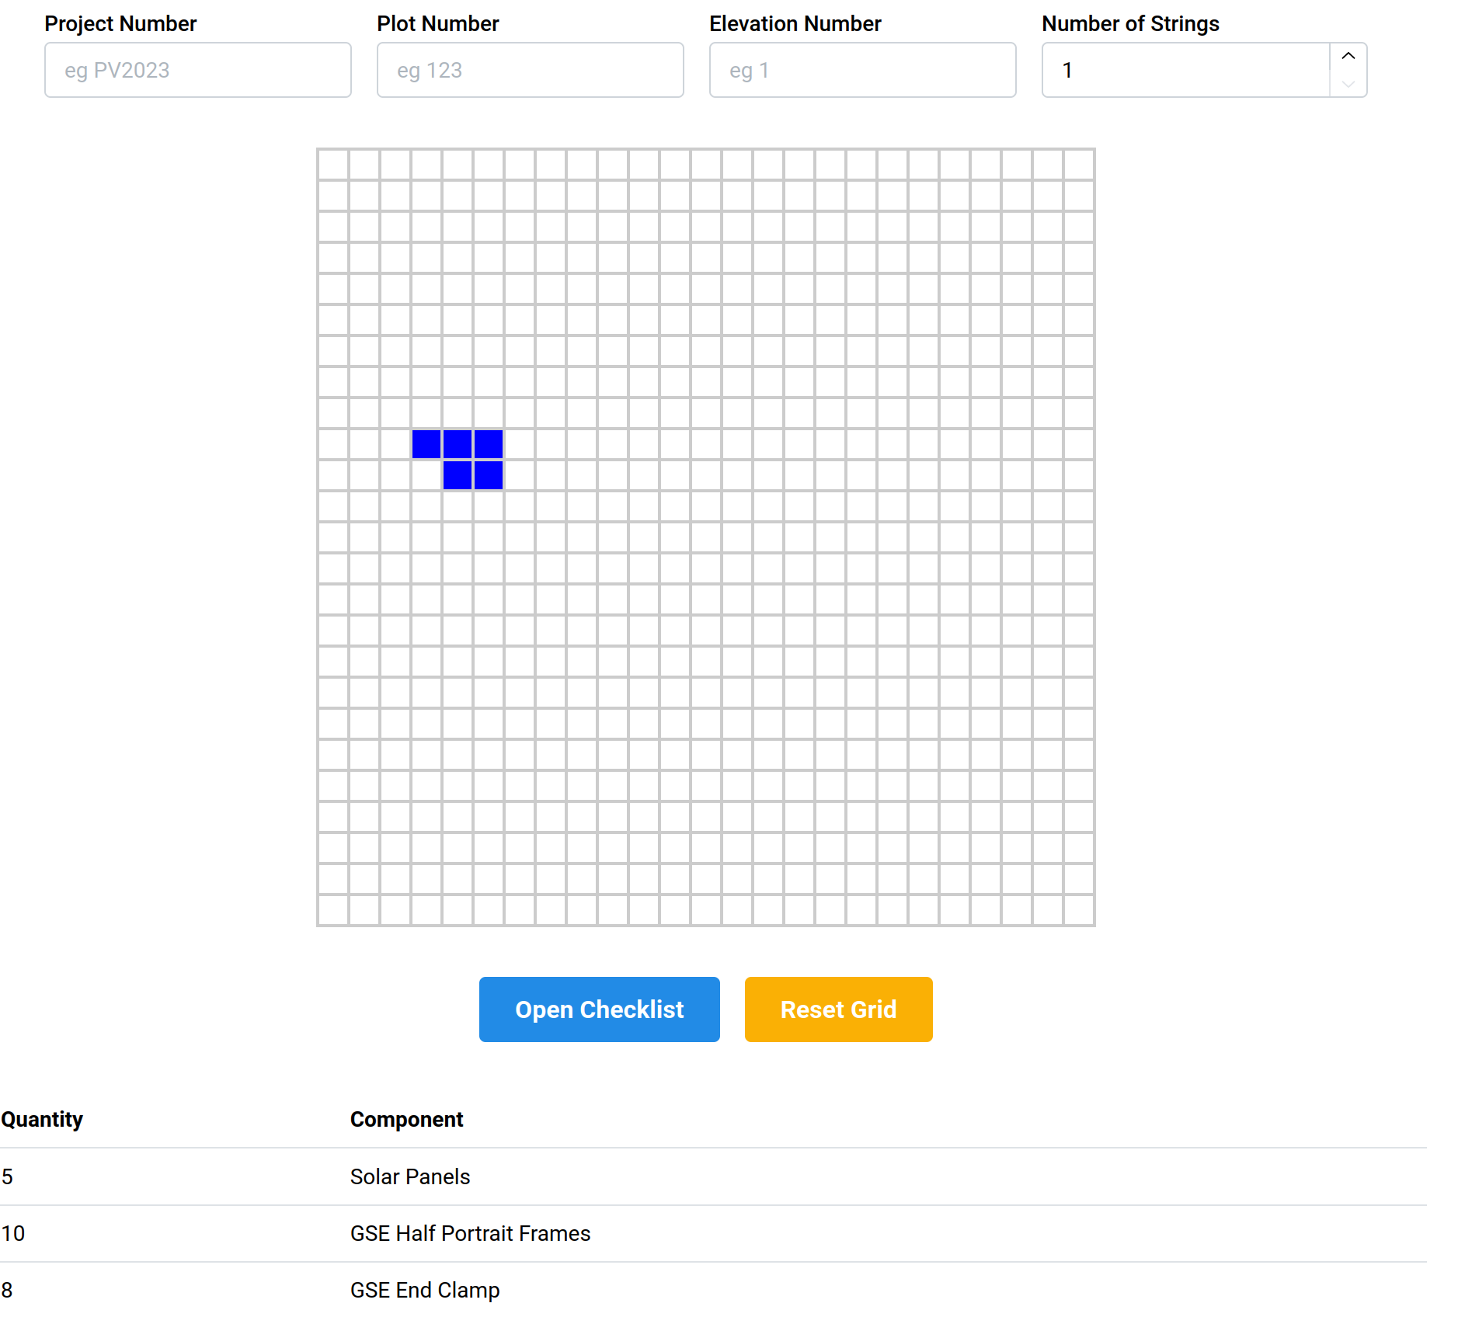Select the Solar Panels table row
Viewport: 1458px width, 1317px height.
pyautogui.click(x=409, y=1177)
